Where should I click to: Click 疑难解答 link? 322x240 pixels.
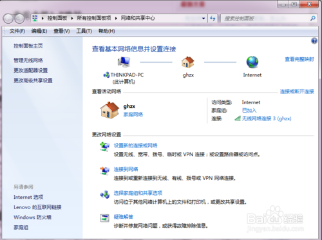point(124,217)
